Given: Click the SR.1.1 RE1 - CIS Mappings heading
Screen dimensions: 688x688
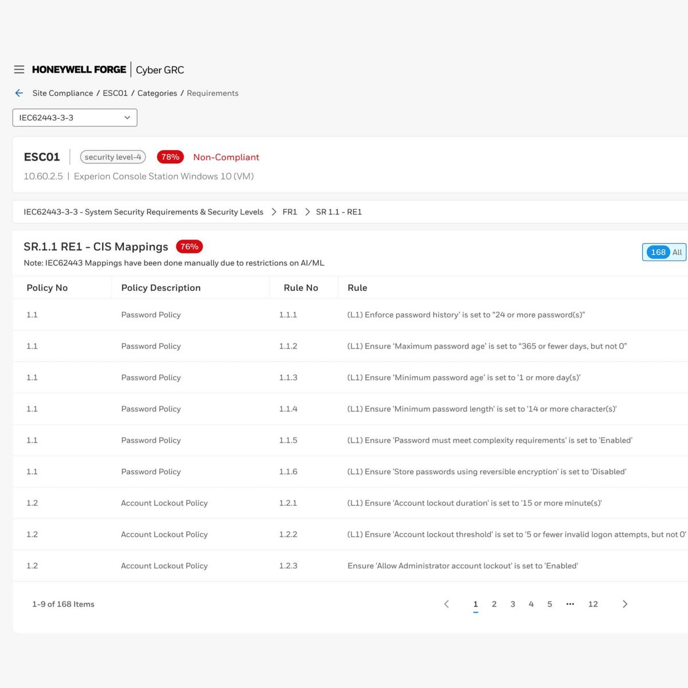Looking at the screenshot, I should pyautogui.click(x=96, y=247).
